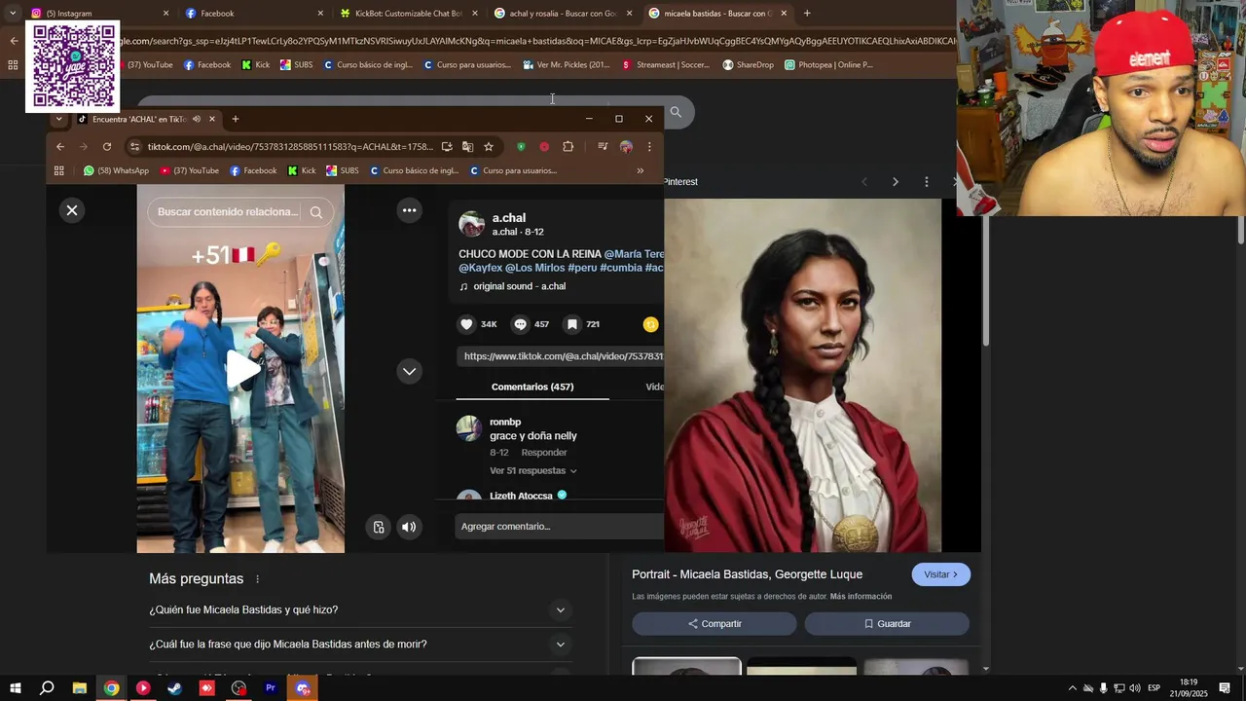This screenshot has height=701, width=1246.
Task: Mute the TikTok video sound
Action: [x=409, y=527]
